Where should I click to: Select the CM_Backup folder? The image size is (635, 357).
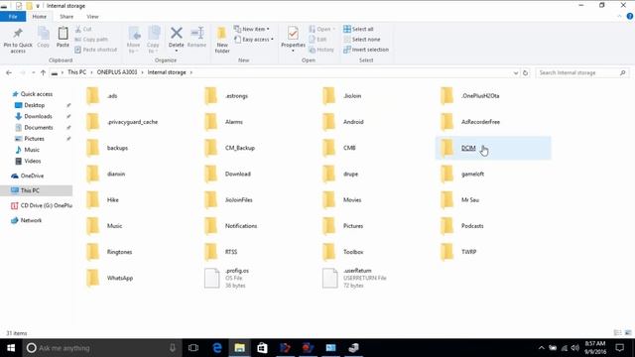pyautogui.click(x=240, y=148)
